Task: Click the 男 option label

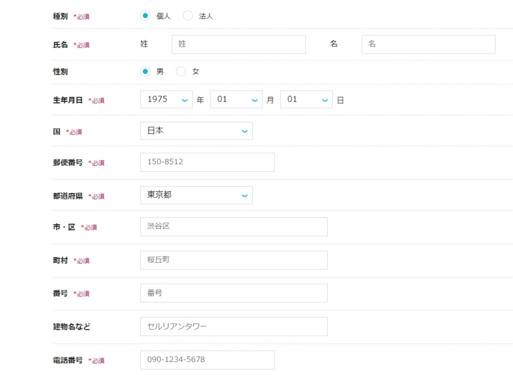Action: click(160, 72)
